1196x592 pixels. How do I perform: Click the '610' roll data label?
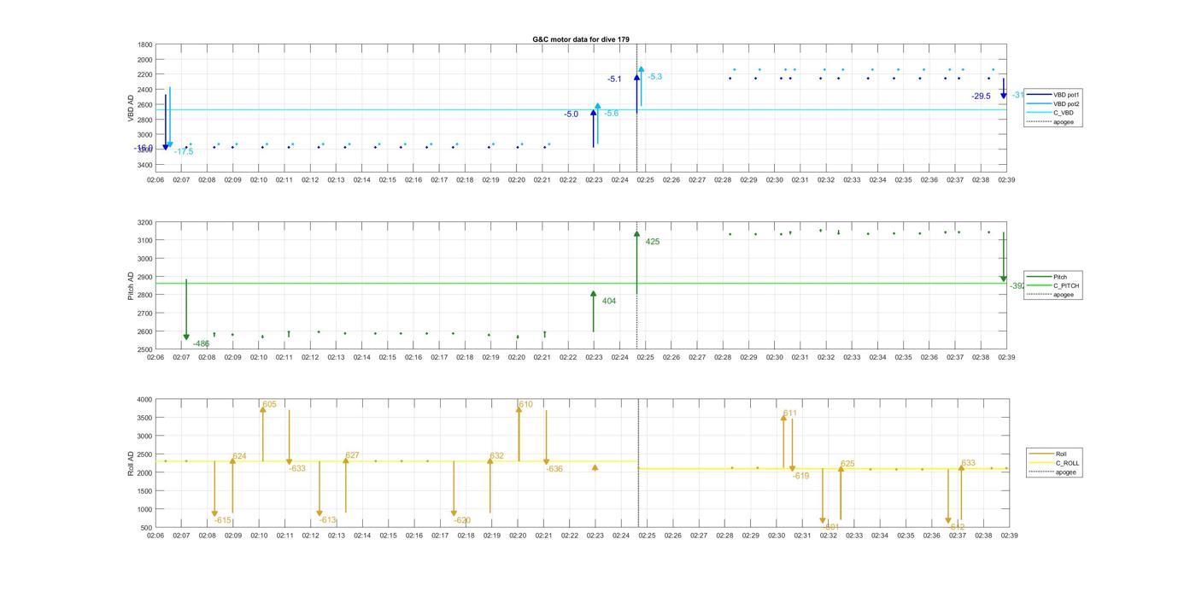click(525, 405)
